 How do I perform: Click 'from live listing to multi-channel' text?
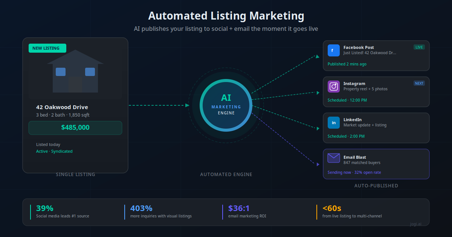pyautogui.click(x=352, y=216)
